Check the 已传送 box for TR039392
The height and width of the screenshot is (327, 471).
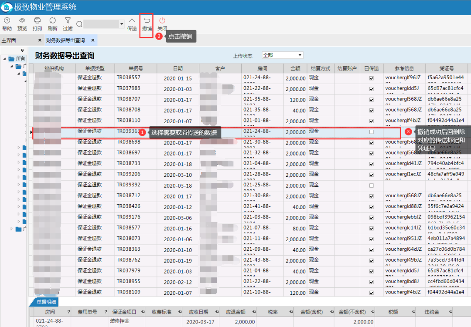coord(372,185)
